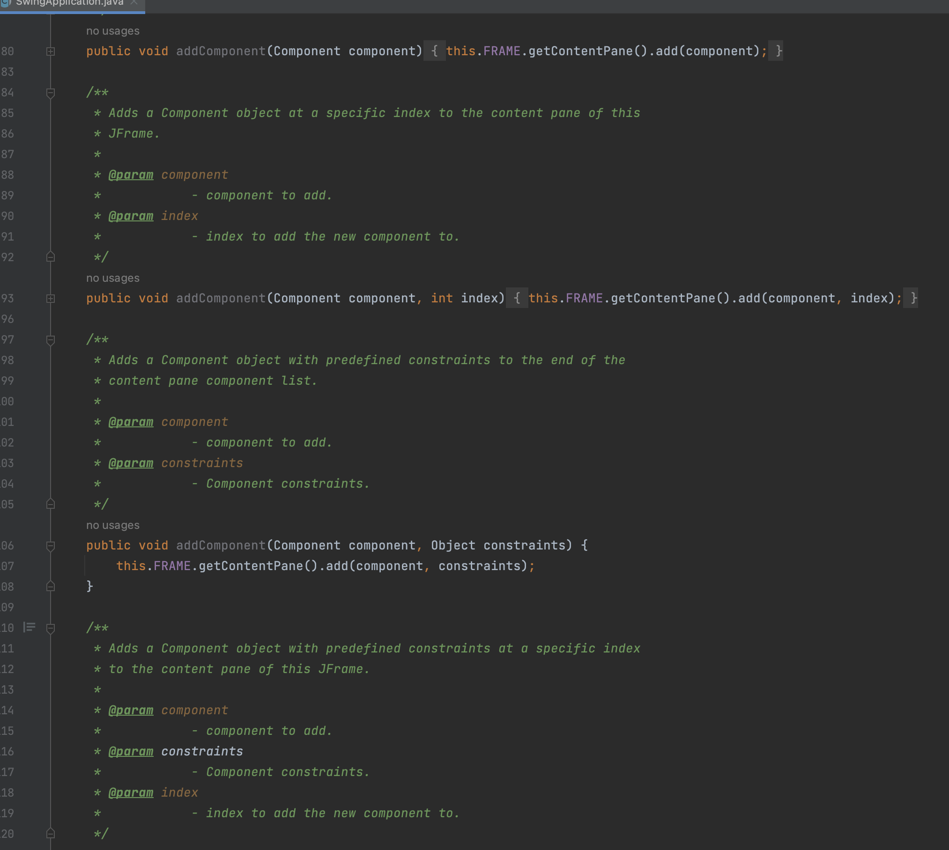Image resolution: width=949 pixels, height=850 pixels.
Task: Expand the folded addComponent method at line 93
Action: coord(50,298)
